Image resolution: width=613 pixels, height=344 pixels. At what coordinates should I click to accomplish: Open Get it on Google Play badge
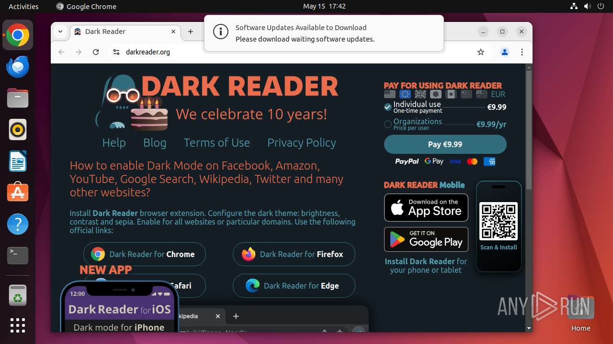click(x=426, y=239)
